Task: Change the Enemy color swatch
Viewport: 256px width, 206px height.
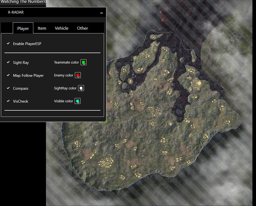Action: coord(78,75)
